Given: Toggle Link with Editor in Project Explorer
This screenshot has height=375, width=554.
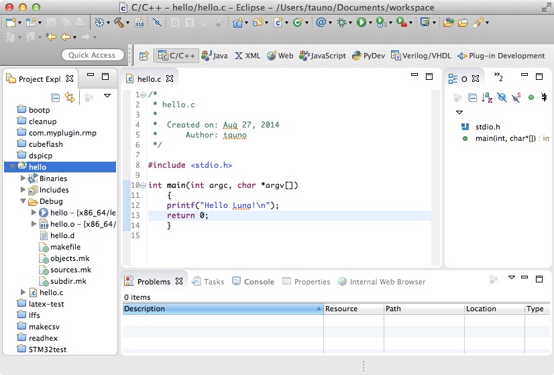Looking at the screenshot, I should coord(69,97).
